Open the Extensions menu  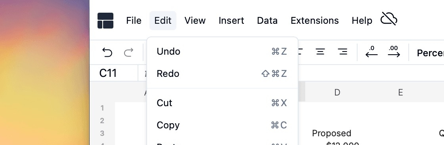[315, 20]
